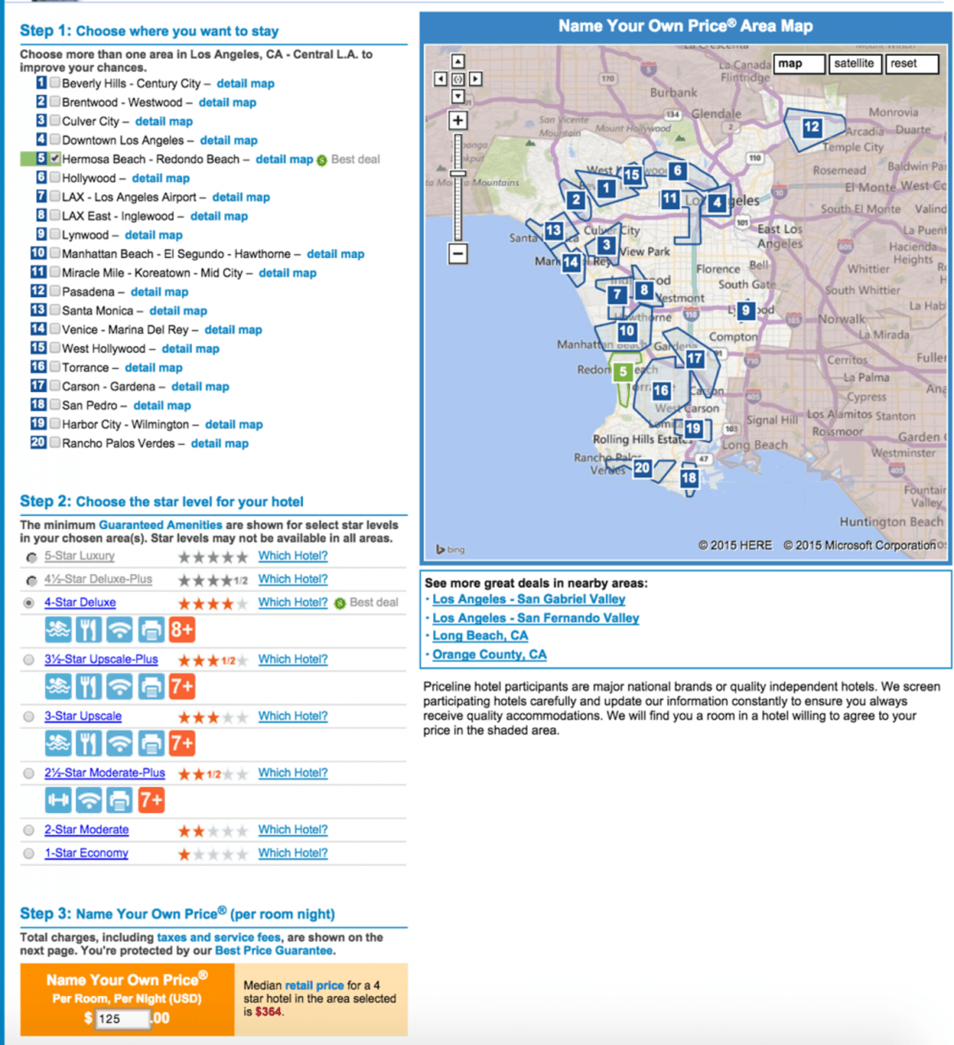
Task: Open Which Hotel? for 5-Star Luxury
Action: pyautogui.click(x=293, y=556)
